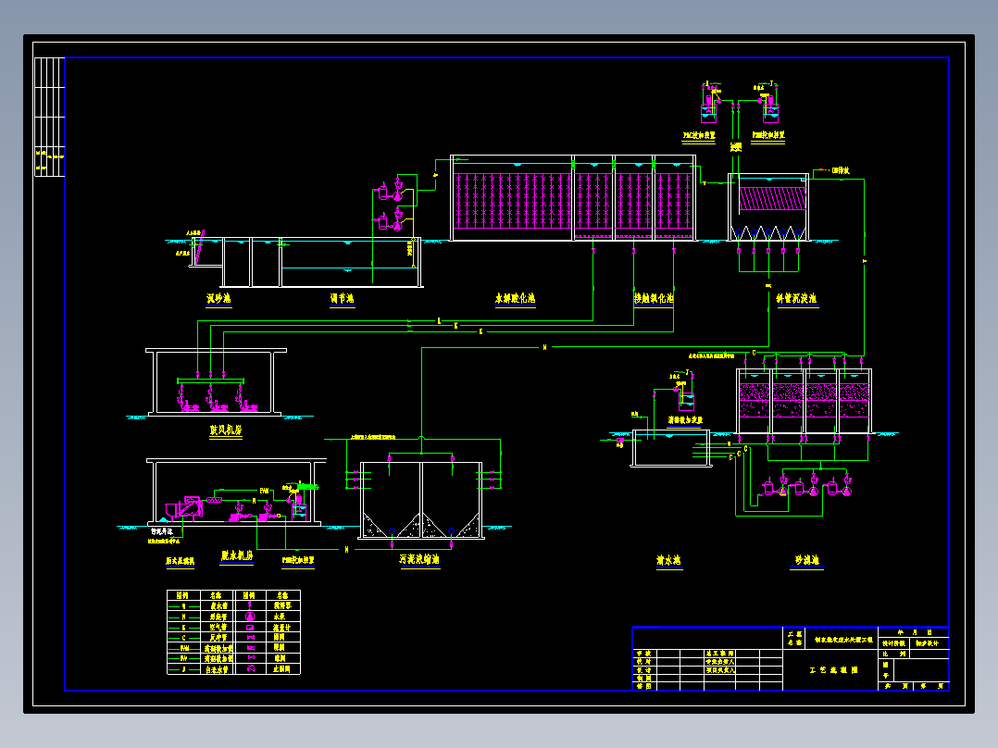The height and width of the screenshot is (748, 998).
Task: Click the 砂滤池 label
Action: [x=806, y=560]
